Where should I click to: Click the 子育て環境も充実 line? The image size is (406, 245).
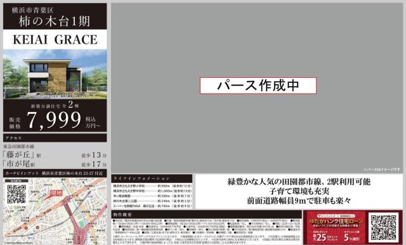pyautogui.click(x=299, y=191)
